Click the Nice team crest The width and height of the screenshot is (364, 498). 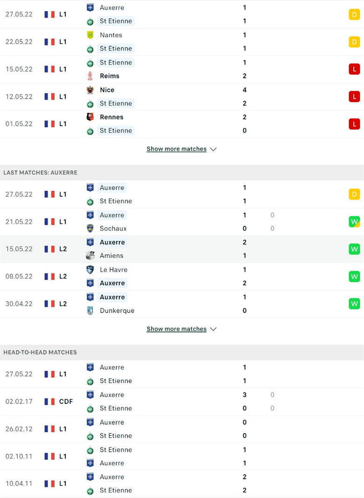pos(90,90)
